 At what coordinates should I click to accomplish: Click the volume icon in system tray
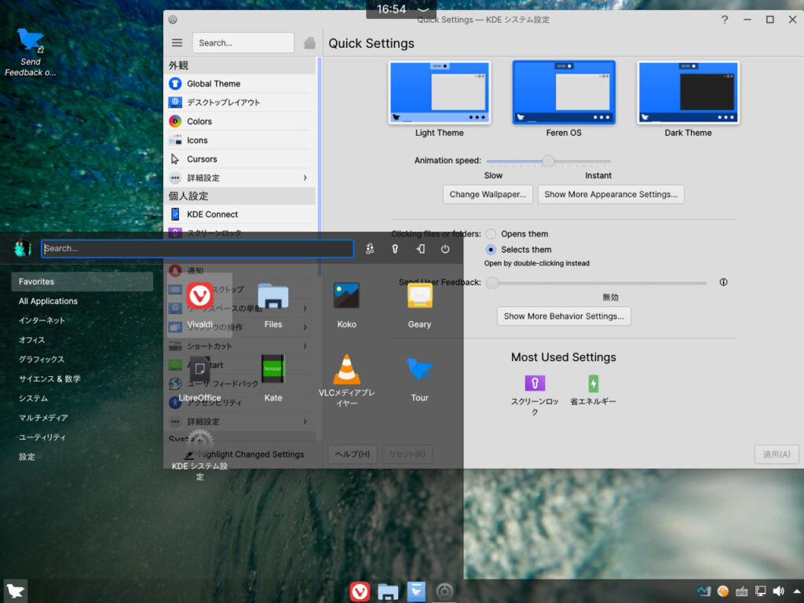(778, 591)
